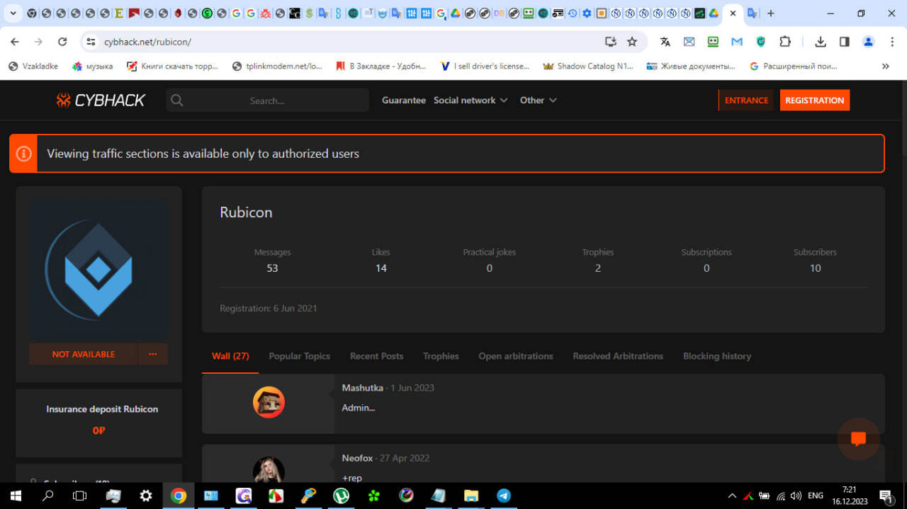Switch to the Wall (27) tab
Image resolution: width=907 pixels, height=509 pixels.
tap(230, 356)
